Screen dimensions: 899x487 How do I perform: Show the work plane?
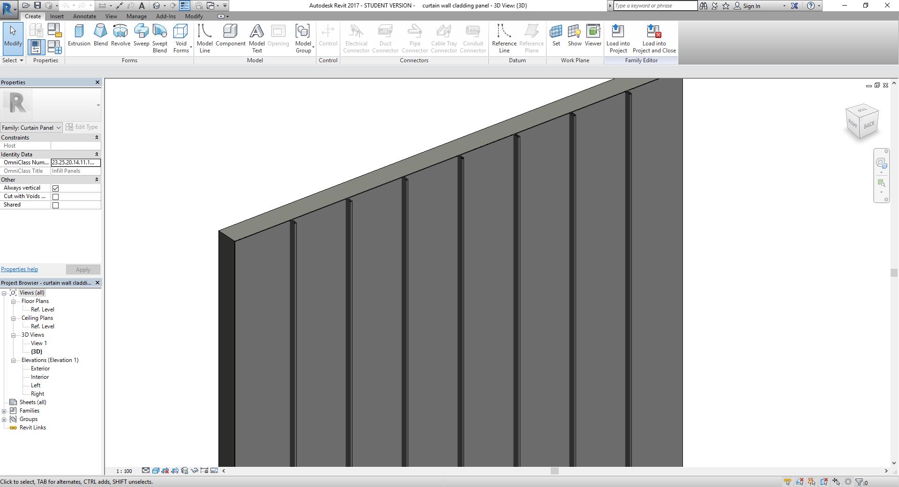[575, 36]
